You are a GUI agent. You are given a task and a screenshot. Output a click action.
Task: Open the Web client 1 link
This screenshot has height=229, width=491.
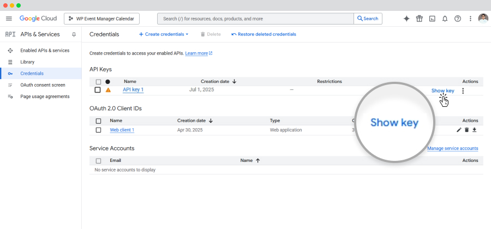pos(122,130)
